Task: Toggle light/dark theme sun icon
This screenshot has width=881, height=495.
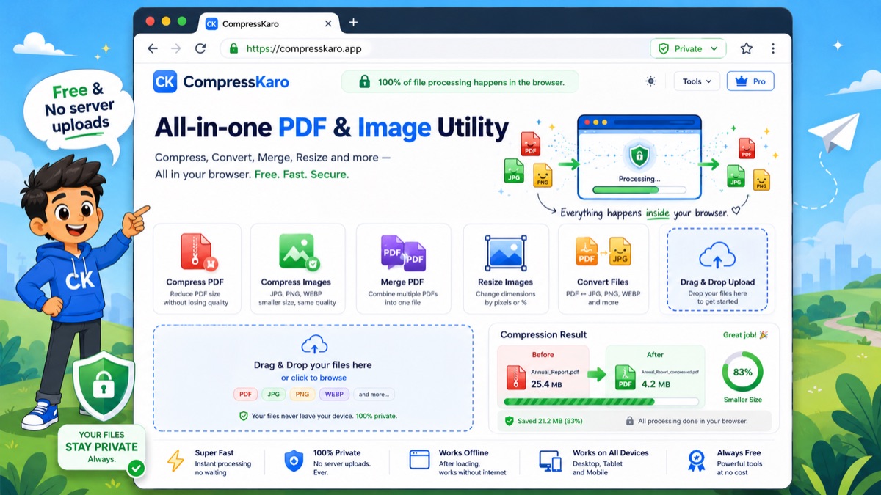Action: pos(650,81)
